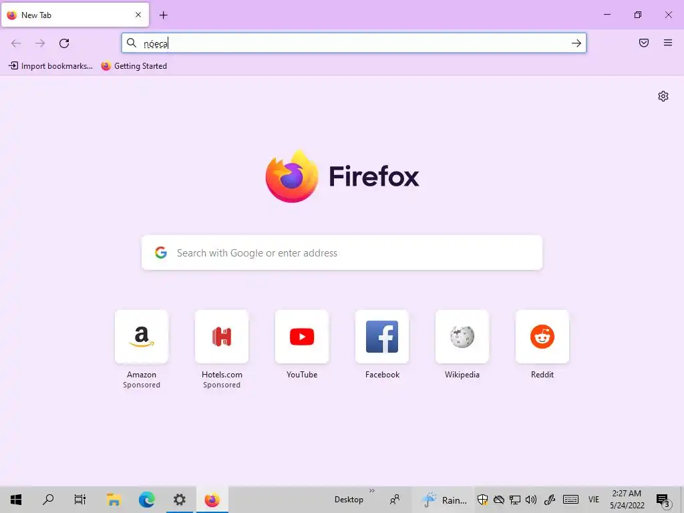Switch to Firefox on the taskbar
This screenshot has width=684, height=513.
(x=212, y=500)
